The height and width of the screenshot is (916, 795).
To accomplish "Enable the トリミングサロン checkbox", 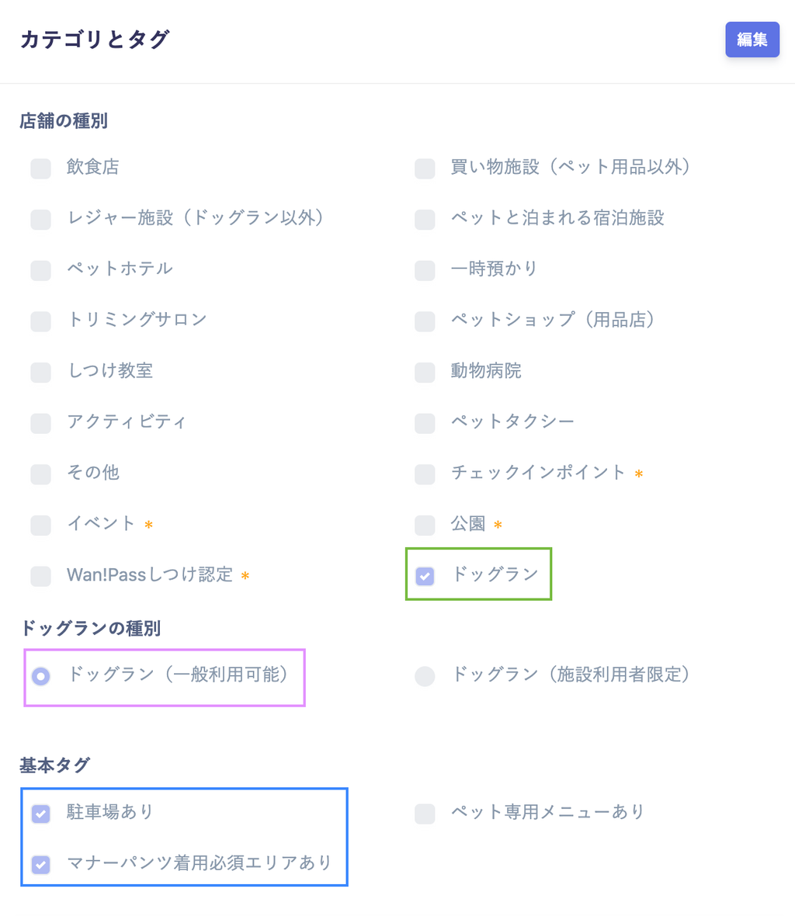I will [x=41, y=321].
